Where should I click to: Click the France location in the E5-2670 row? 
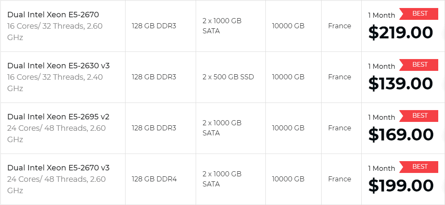pos(340,26)
